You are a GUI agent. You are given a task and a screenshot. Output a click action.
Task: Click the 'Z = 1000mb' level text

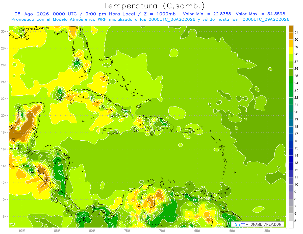(x=159, y=14)
